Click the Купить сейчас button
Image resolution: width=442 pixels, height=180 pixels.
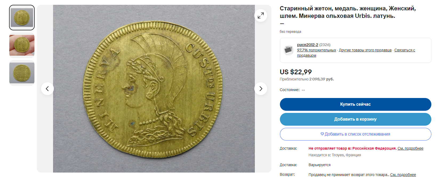(355, 104)
